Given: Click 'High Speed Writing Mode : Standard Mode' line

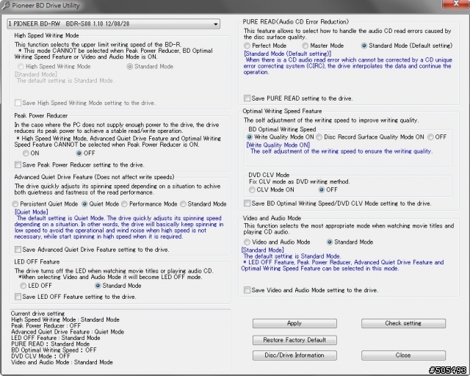Looking at the screenshot, I should 65,319.
